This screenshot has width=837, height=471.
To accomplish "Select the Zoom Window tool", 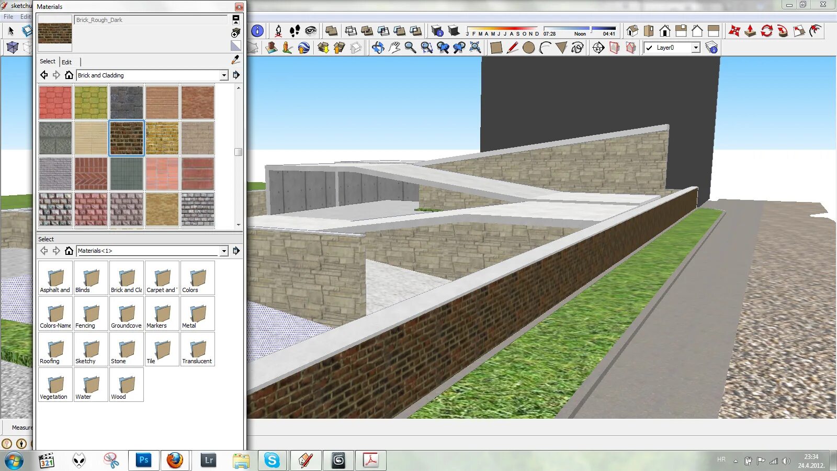I will [x=427, y=48].
